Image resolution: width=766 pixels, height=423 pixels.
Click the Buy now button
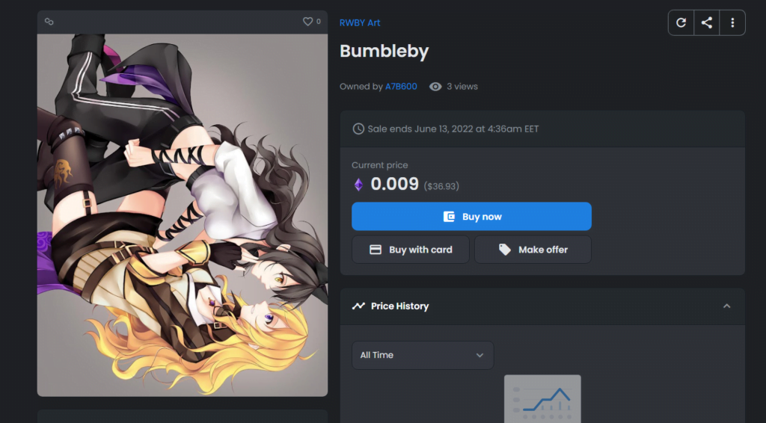471,217
